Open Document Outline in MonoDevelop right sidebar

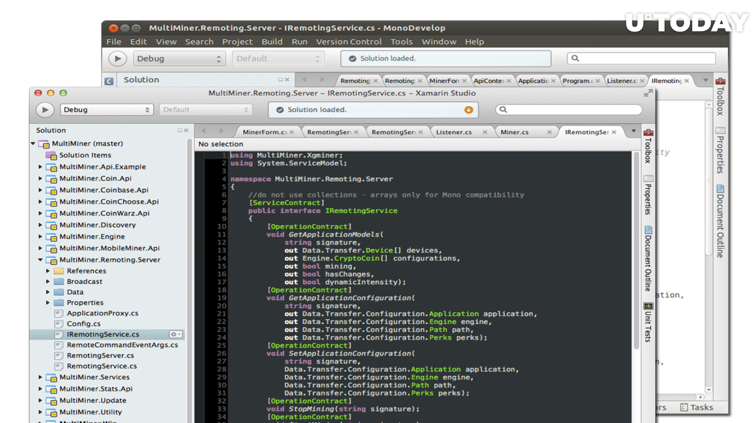(x=720, y=221)
